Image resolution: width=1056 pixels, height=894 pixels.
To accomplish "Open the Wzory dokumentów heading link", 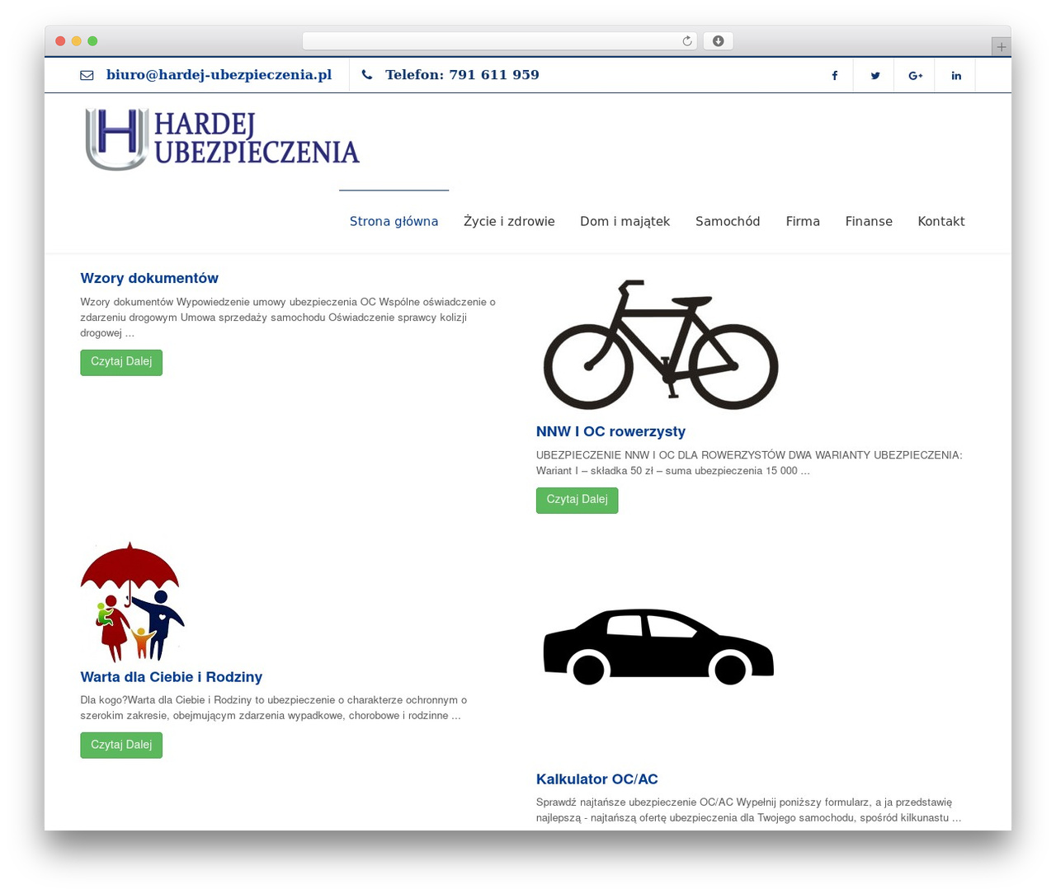I will (149, 279).
